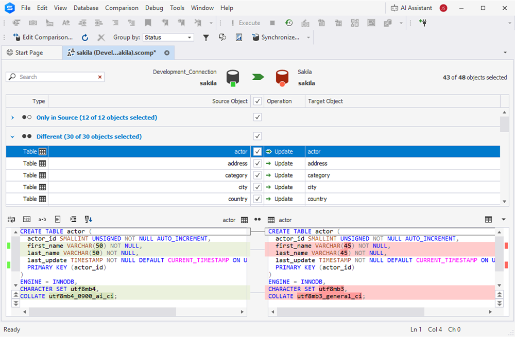Click the side-by-side layout icon

tap(488, 220)
